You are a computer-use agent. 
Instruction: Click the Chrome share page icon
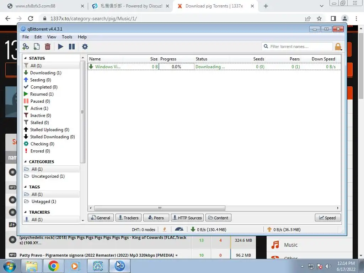click(x=308, y=18)
